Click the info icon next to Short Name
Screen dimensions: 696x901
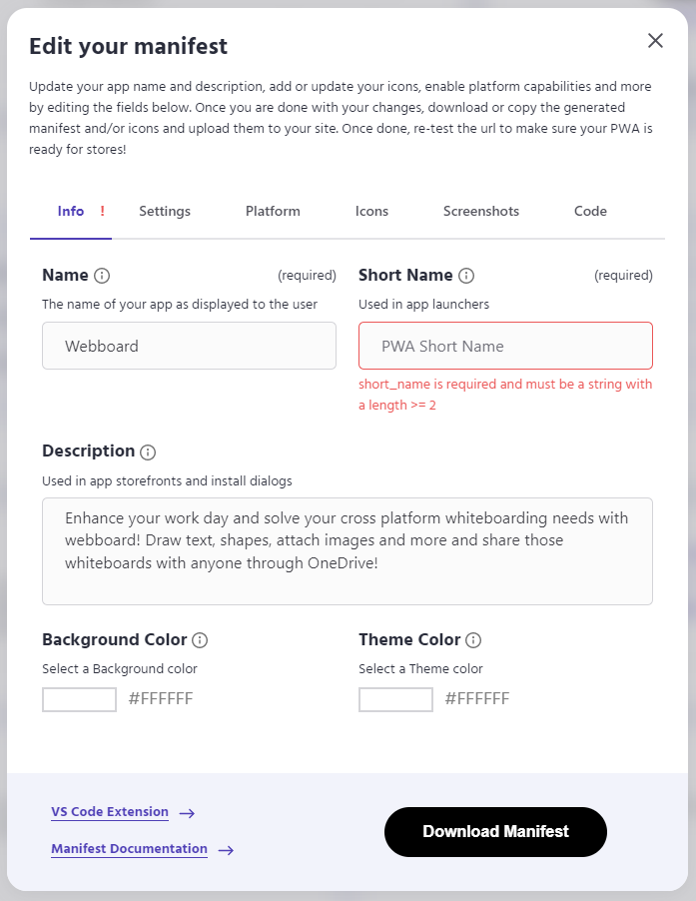pos(466,276)
